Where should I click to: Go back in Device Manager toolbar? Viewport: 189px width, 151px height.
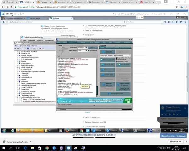15,48
